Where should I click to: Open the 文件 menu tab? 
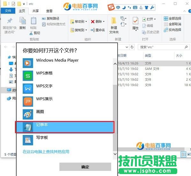pos(8,11)
